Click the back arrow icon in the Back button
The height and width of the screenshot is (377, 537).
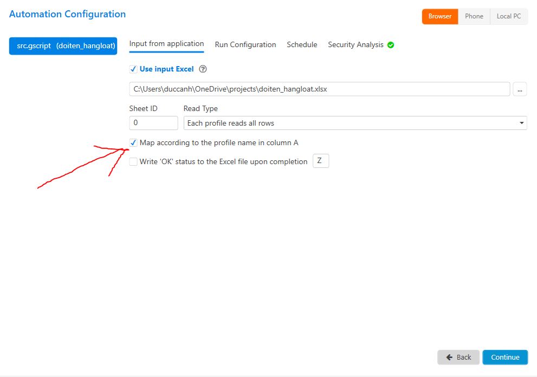point(449,357)
